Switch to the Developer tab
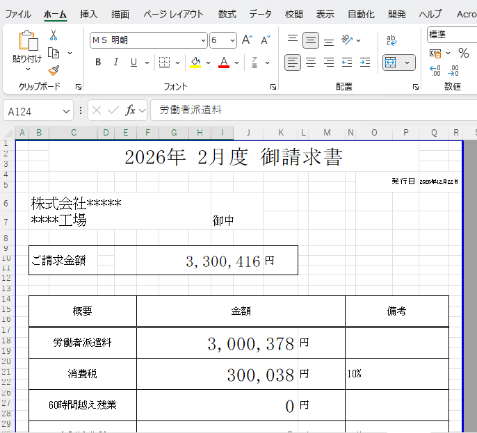 click(x=396, y=14)
